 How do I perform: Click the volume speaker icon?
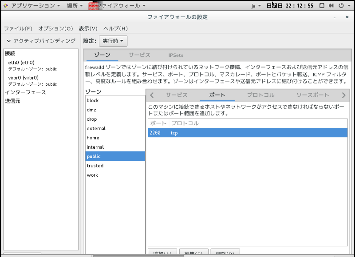[x=331, y=6]
